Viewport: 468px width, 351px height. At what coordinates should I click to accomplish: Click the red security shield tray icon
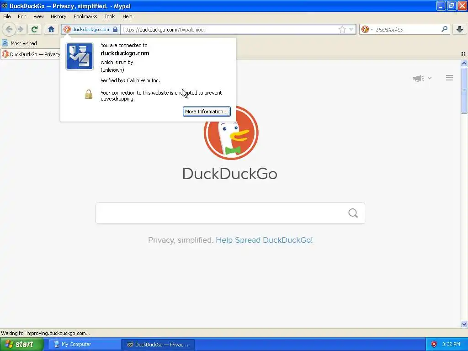coord(434,345)
